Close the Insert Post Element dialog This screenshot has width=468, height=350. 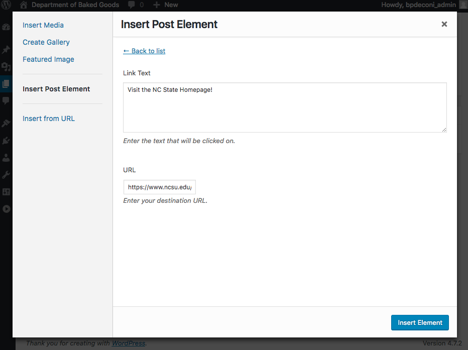point(444,24)
